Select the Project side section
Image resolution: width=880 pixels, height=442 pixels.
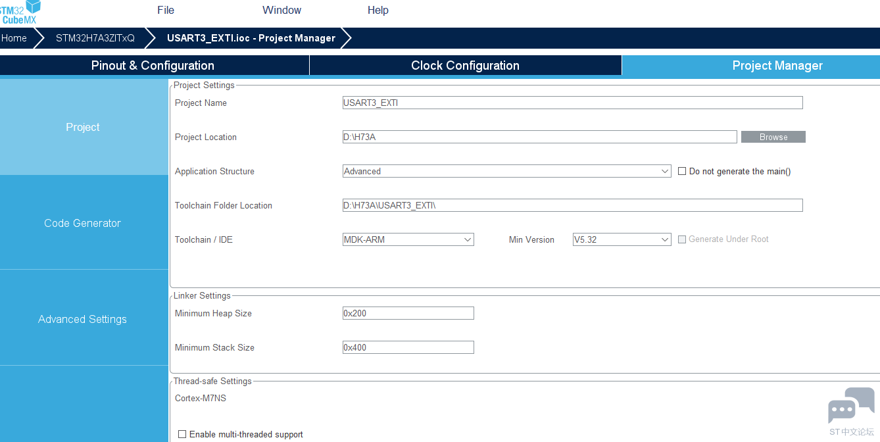coord(83,127)
